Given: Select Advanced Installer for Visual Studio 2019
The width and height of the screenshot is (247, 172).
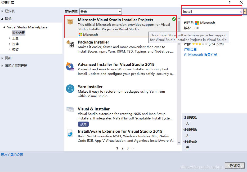Looking at the screenshot, I should [x=116, y=64].
